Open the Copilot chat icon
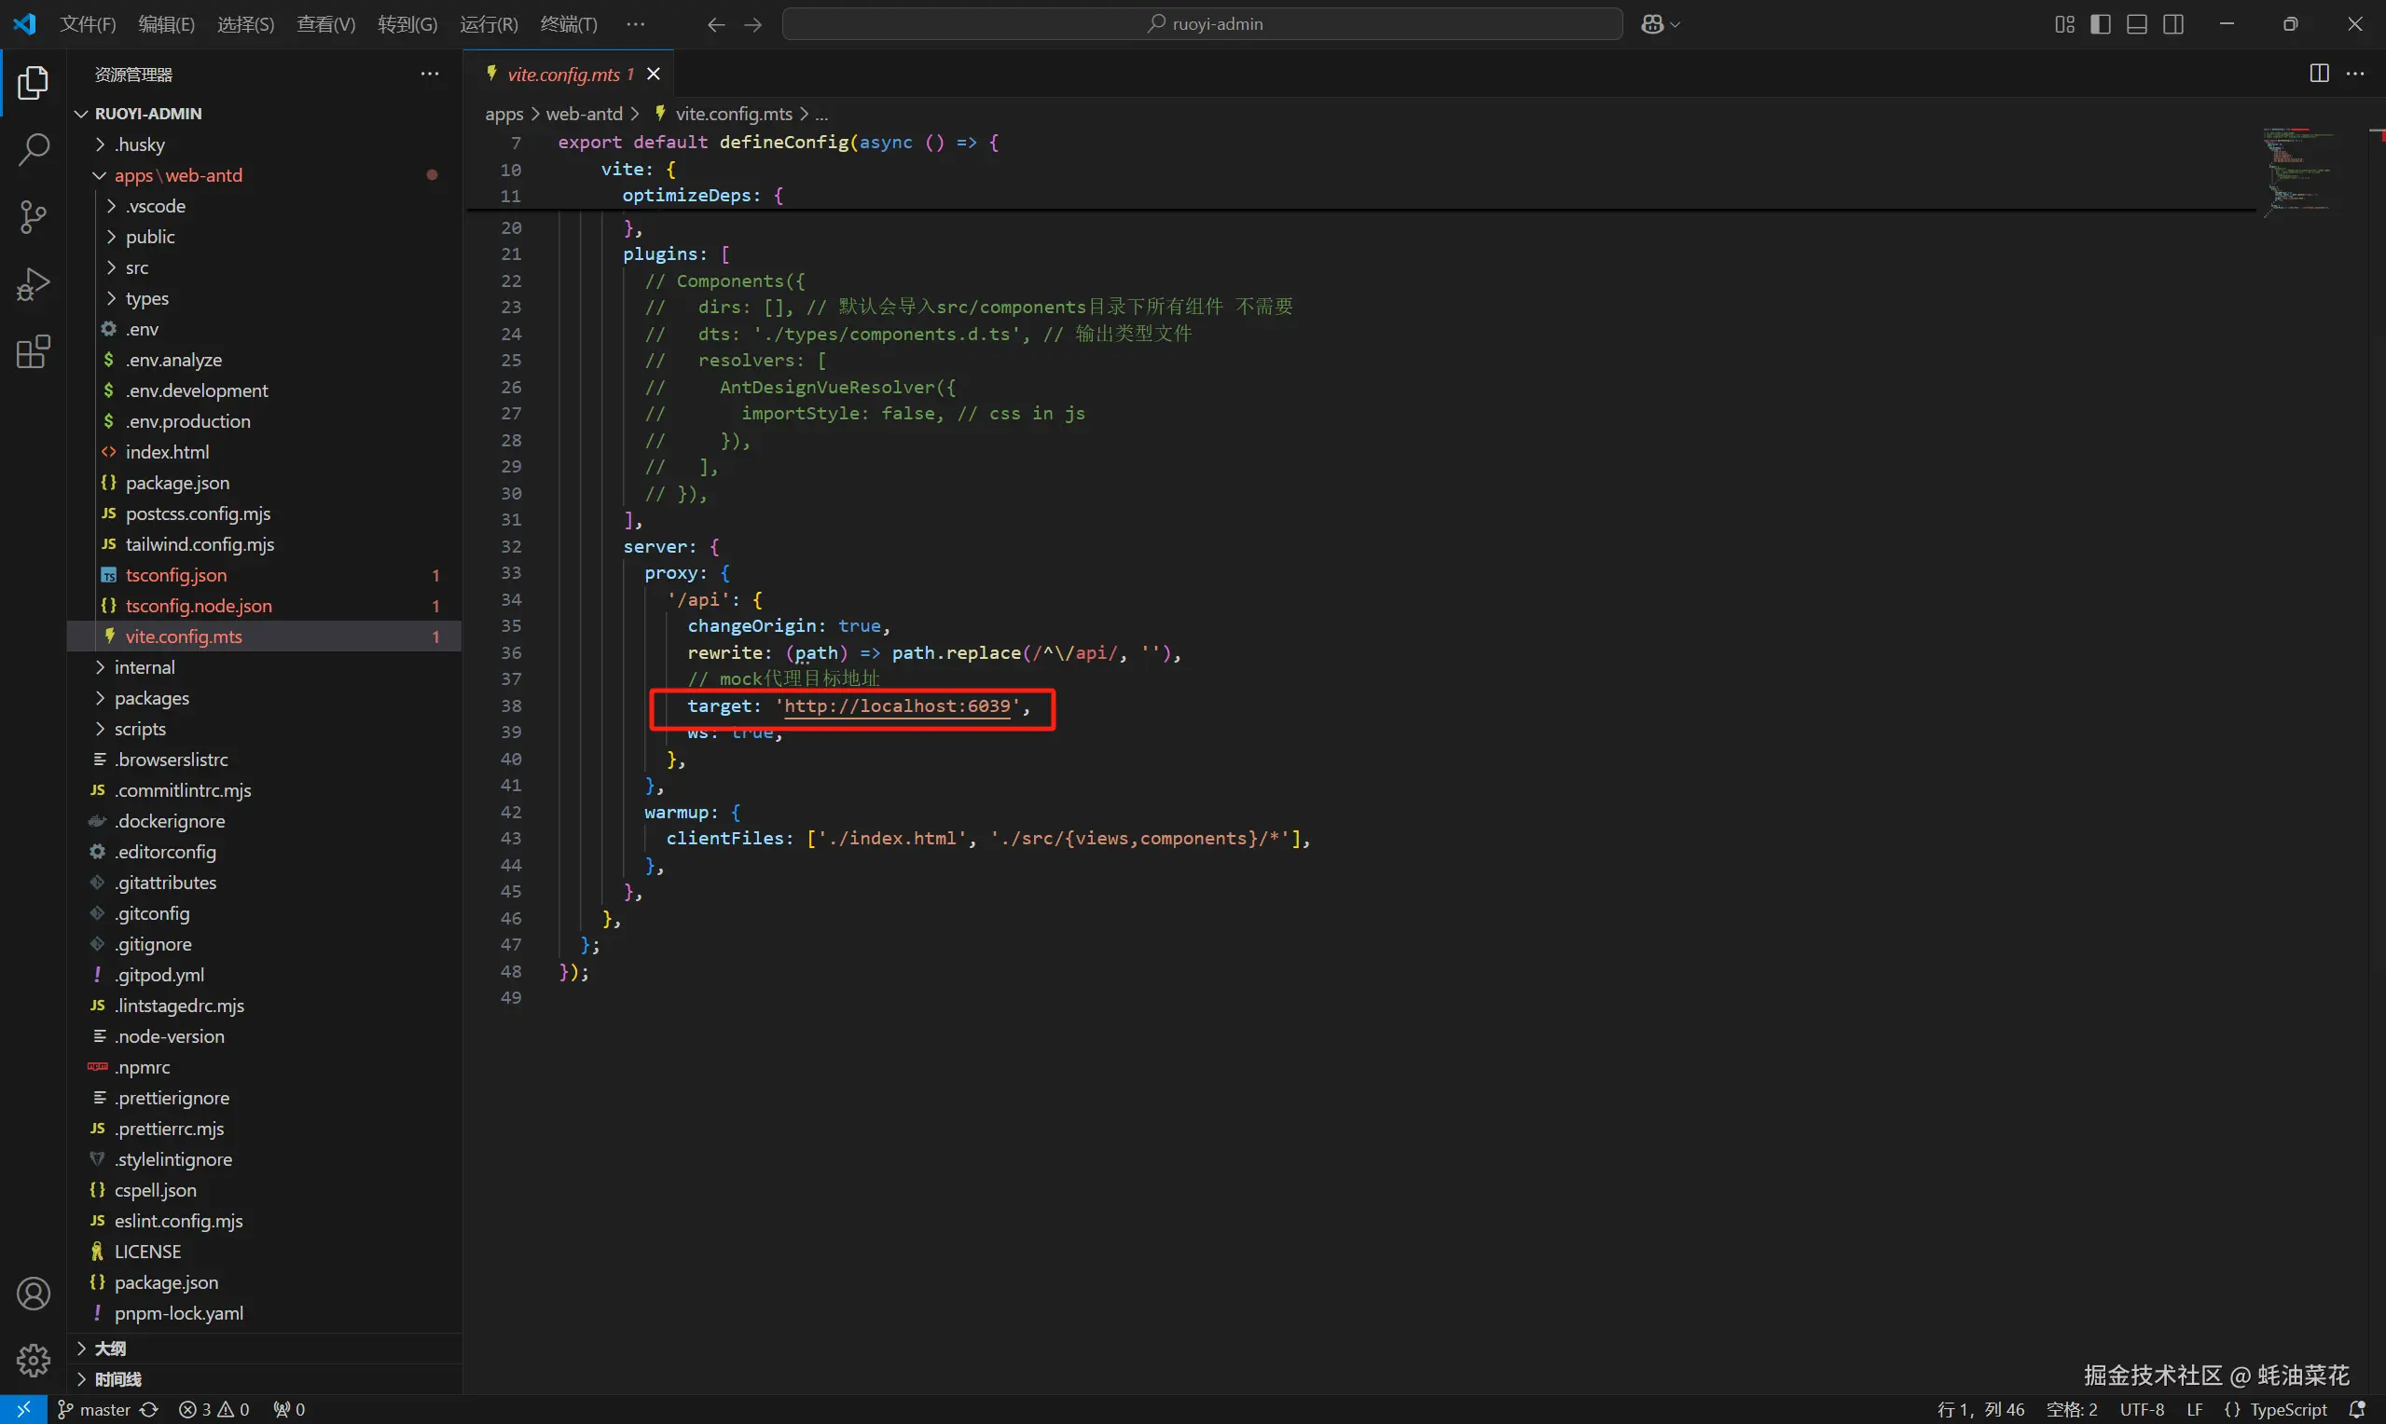 click(1652, 24)
